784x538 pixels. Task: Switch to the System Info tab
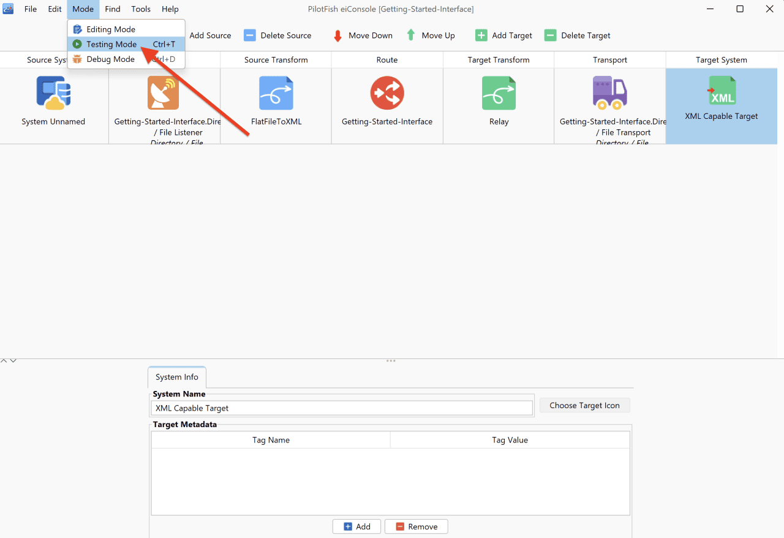pos(177,377)
